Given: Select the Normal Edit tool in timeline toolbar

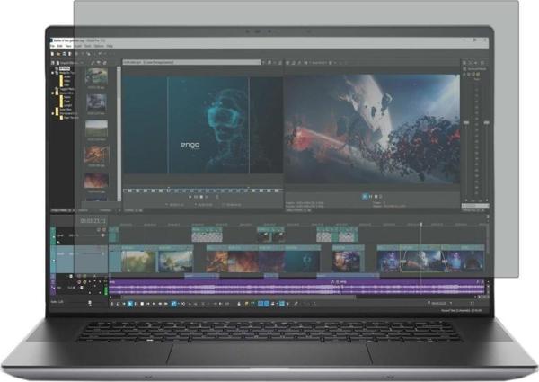Looking at the screenshot, I should point(174,304).
